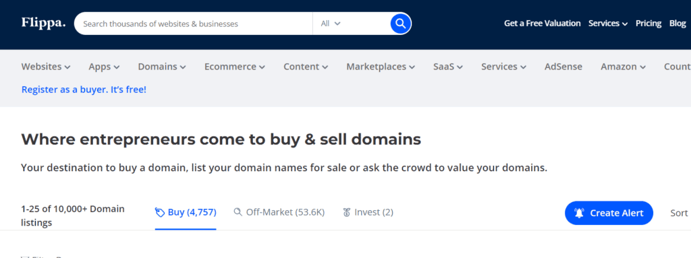Expand the Services menu in top header

pos(608,24)
